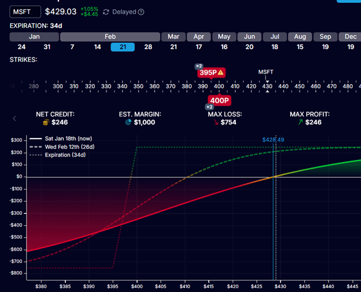Select the Jul month tab
The width and height of the screenshot is (361, 292).
[275, 37]
